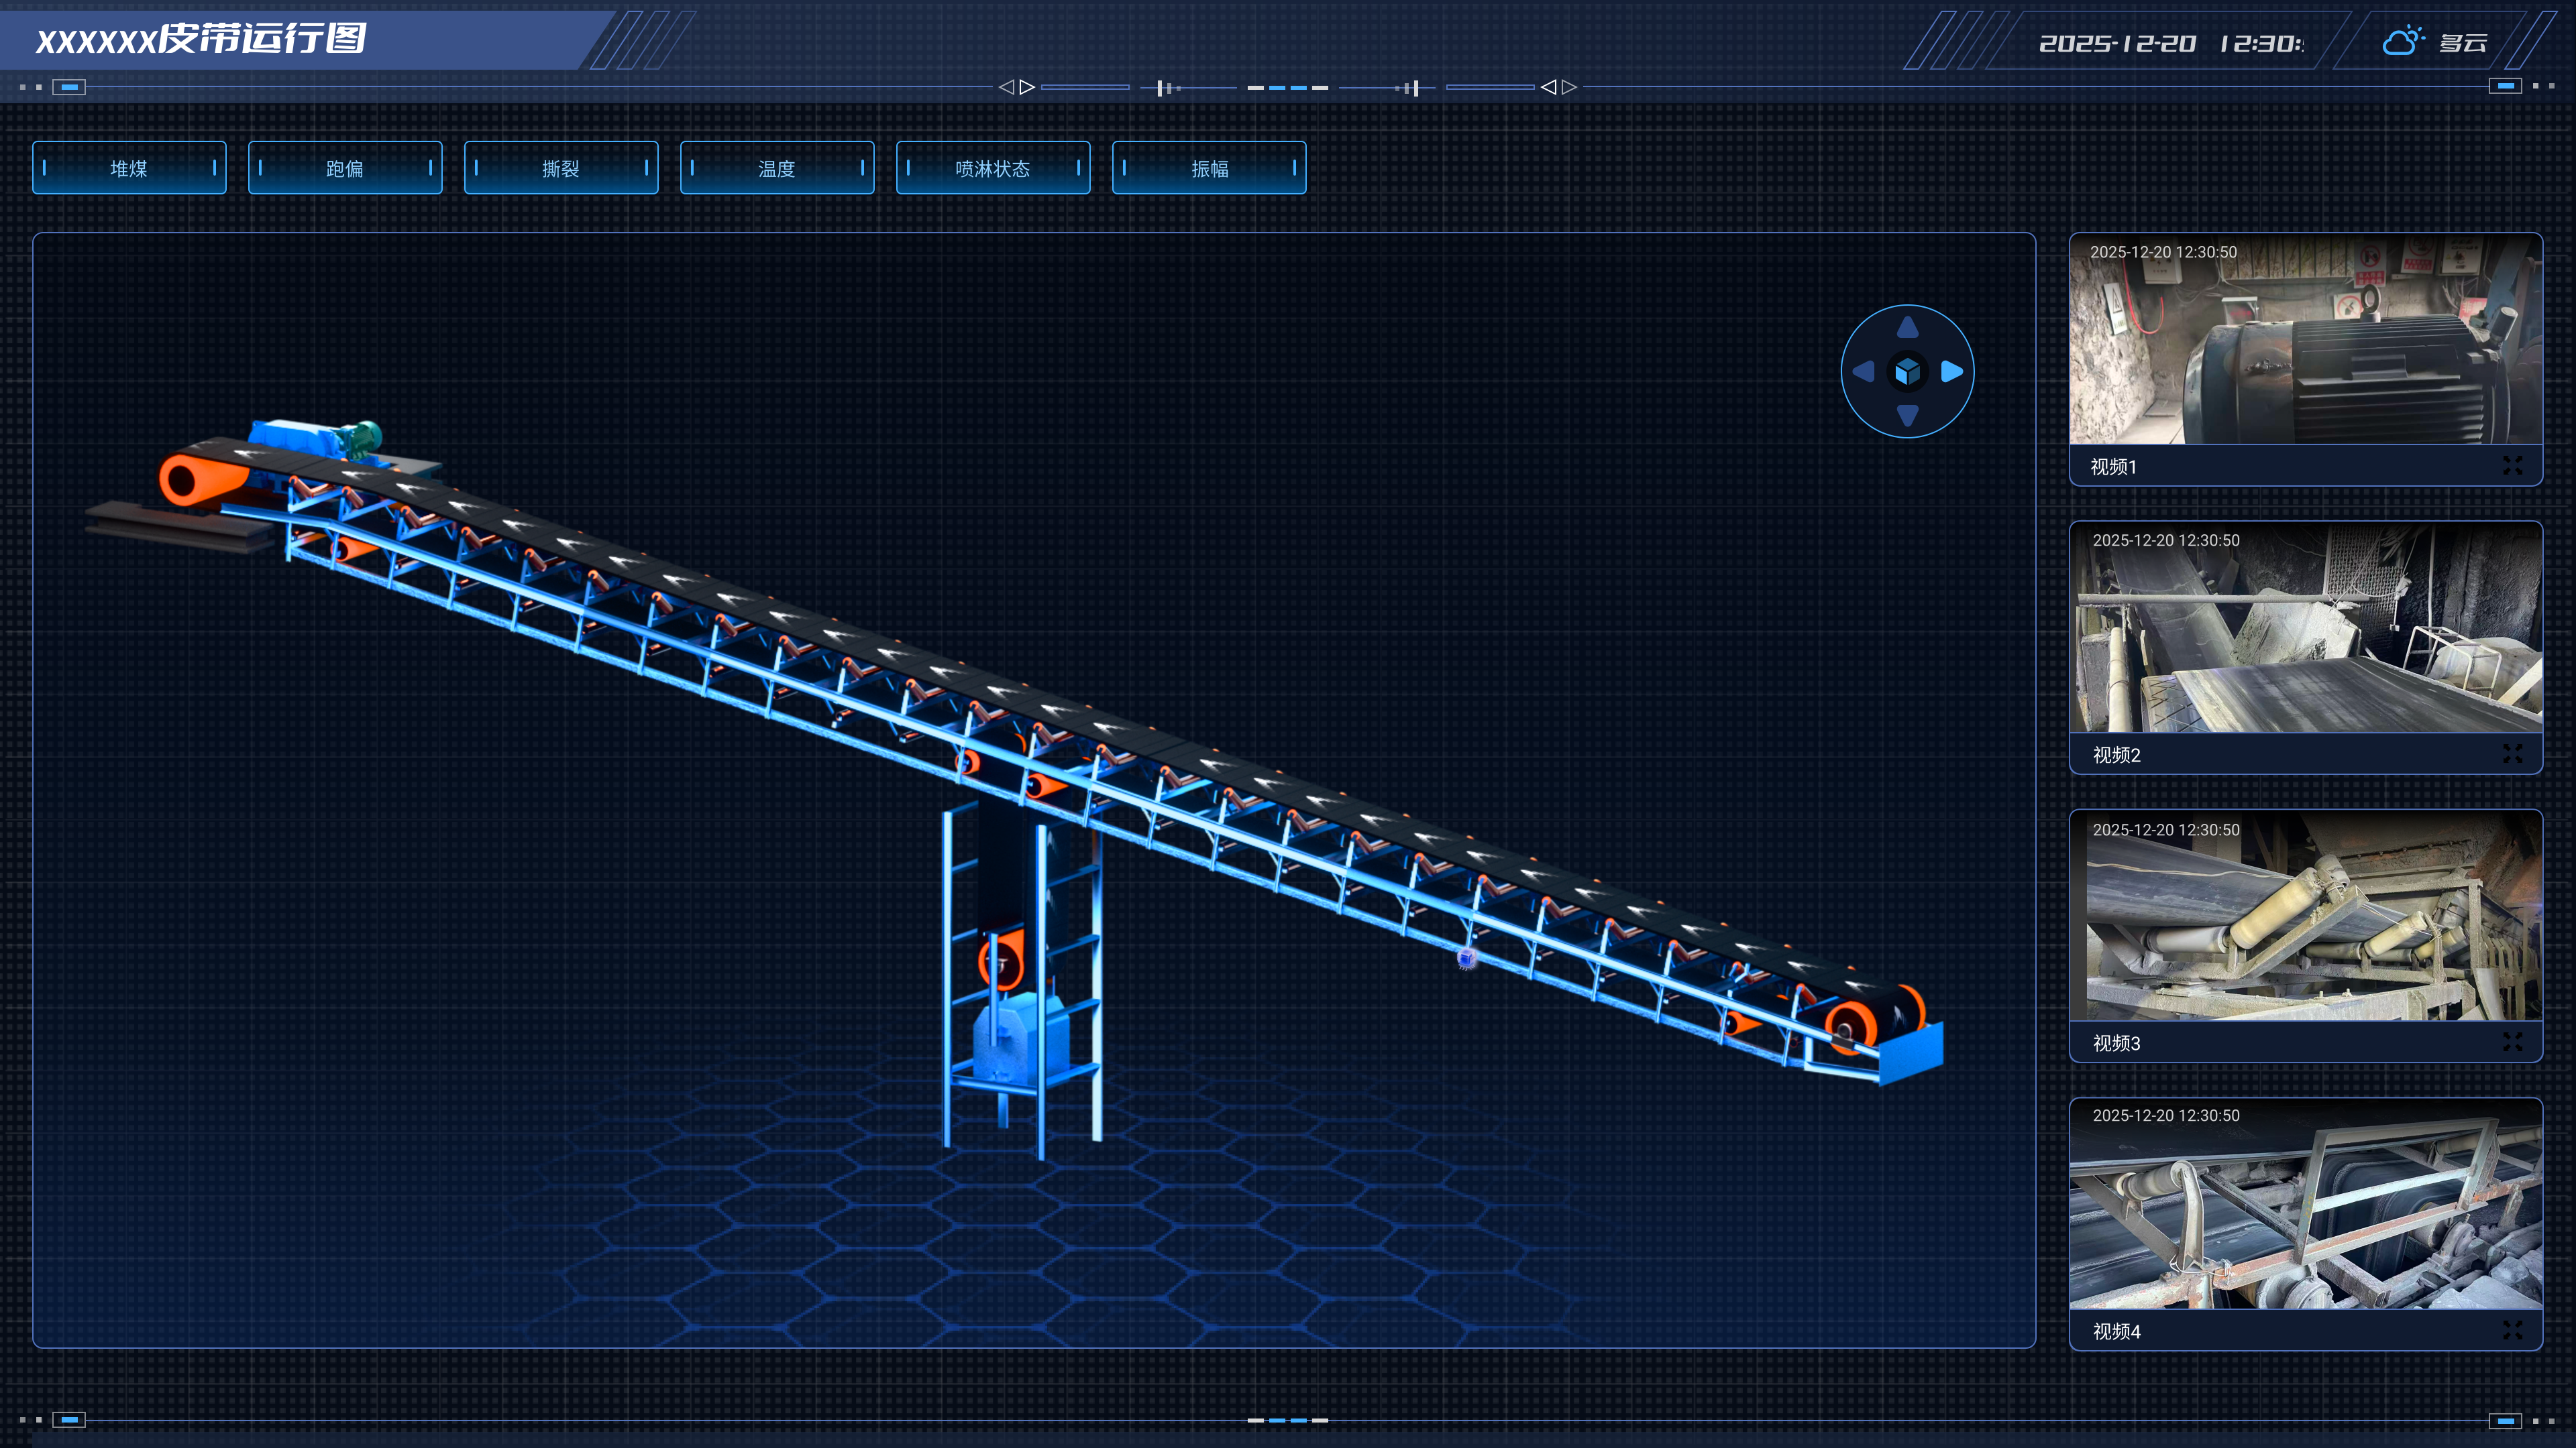Expand 视频4 to fullscreen
The height and width of the screenshot is (1448, 2576).
(x=2512, y=1330)
